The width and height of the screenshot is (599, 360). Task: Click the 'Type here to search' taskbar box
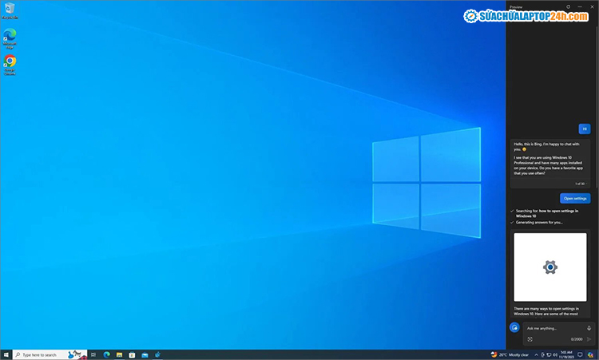pyautogui.click(x=50, y=354)
